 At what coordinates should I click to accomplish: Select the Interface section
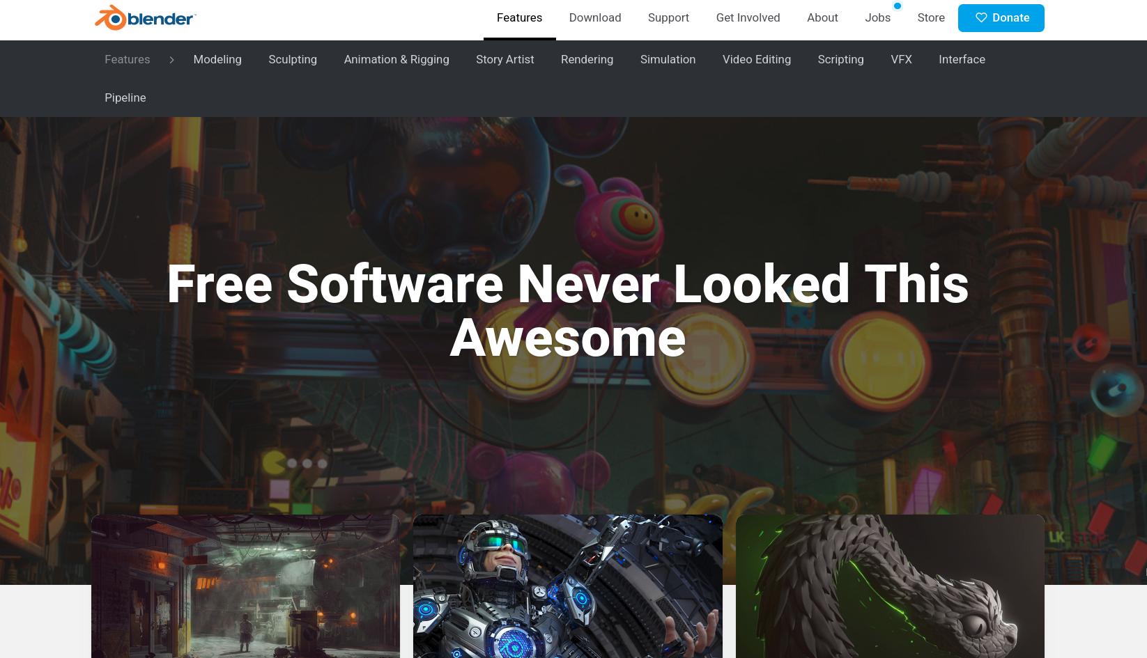[962, 60]
